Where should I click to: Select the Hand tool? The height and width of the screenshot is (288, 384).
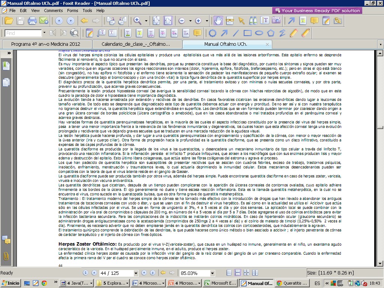pyautogui.click(x=218, y=21)
